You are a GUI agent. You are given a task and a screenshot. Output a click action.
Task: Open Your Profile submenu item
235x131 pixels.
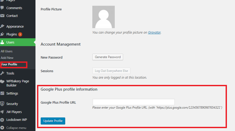pos(9,64)
